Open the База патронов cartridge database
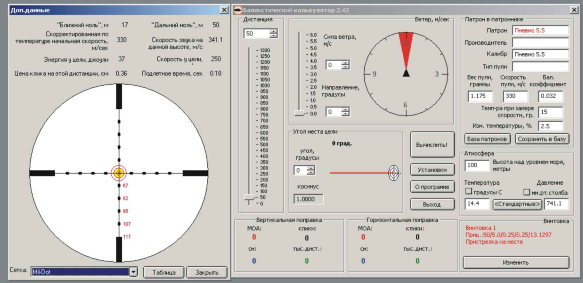583x283 pixels. point(487,139)
